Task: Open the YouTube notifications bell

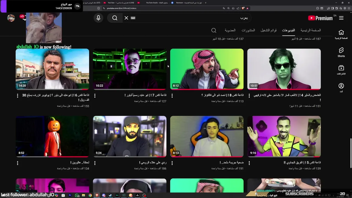Action: (24, 18)
